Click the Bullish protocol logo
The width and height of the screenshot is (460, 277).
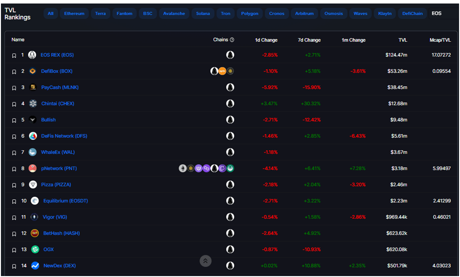(x=33, y=120)
